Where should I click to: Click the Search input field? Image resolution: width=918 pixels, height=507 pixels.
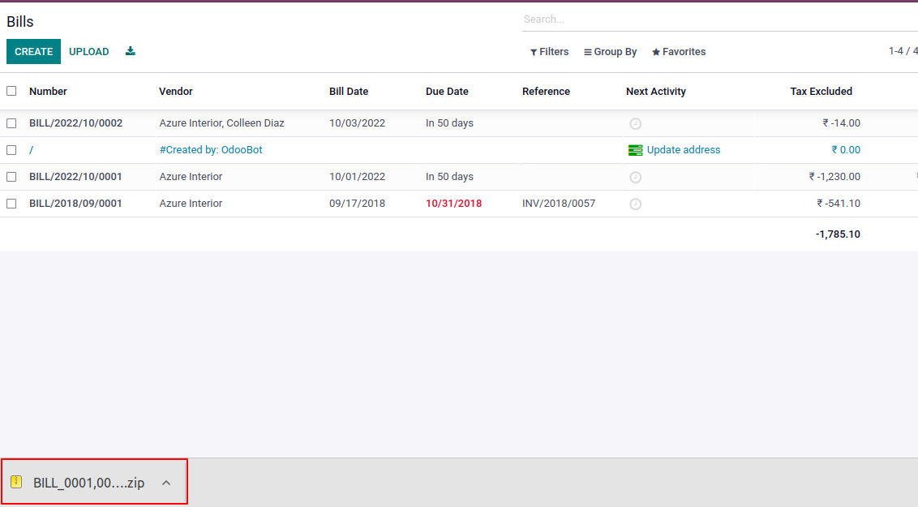coord(719,19)
